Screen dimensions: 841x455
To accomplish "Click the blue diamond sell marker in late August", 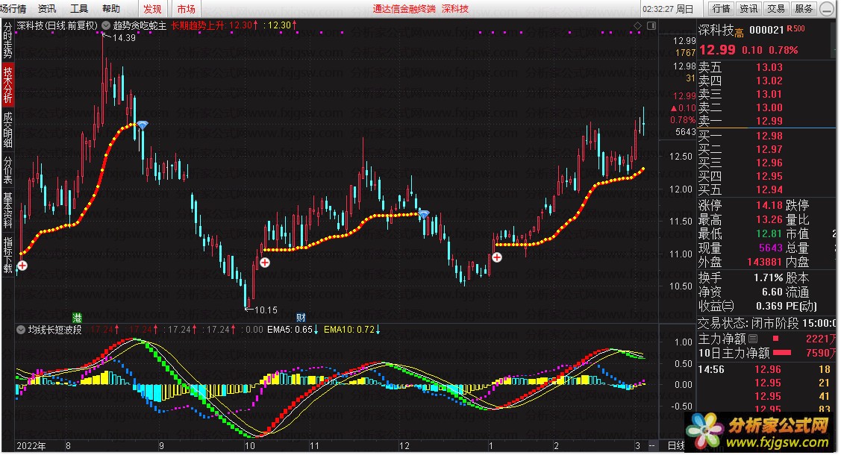I will tap(142, 125).
